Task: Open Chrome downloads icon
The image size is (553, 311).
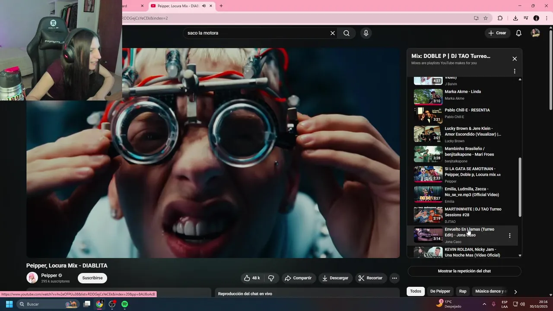Action: [x=515, y=18]
